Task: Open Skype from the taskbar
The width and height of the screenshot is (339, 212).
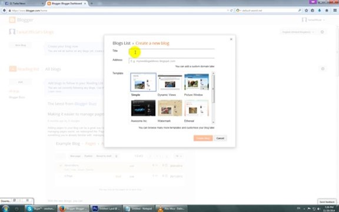Action: pos(40,208)
